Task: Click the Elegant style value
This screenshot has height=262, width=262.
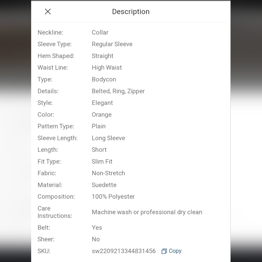Action: pyautogui.click(x=102, y=103)
